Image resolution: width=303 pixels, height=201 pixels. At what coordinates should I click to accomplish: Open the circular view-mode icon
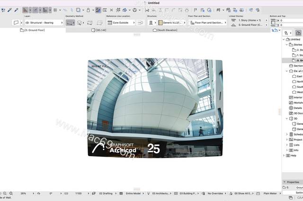[134, 10]
